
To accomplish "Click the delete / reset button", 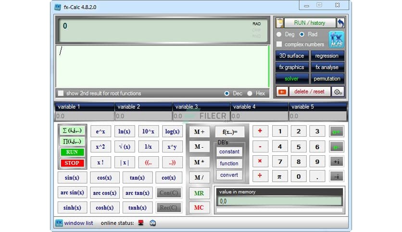I will click(310, 92).
